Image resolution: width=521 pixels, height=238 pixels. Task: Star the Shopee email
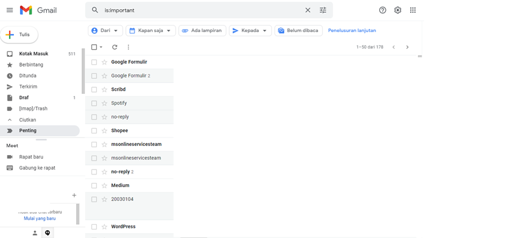pos(104,131)
